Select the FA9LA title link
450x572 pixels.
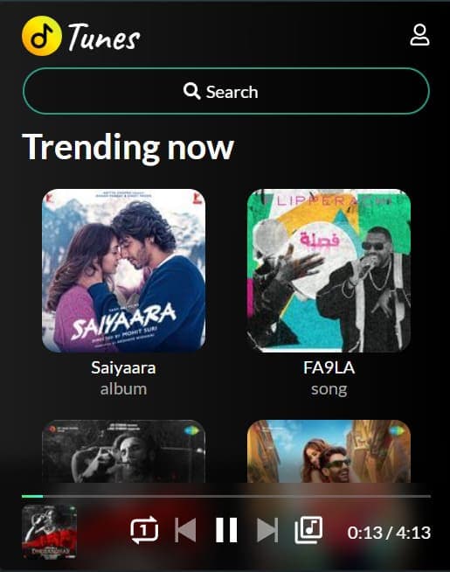click(x=329, y=367)
